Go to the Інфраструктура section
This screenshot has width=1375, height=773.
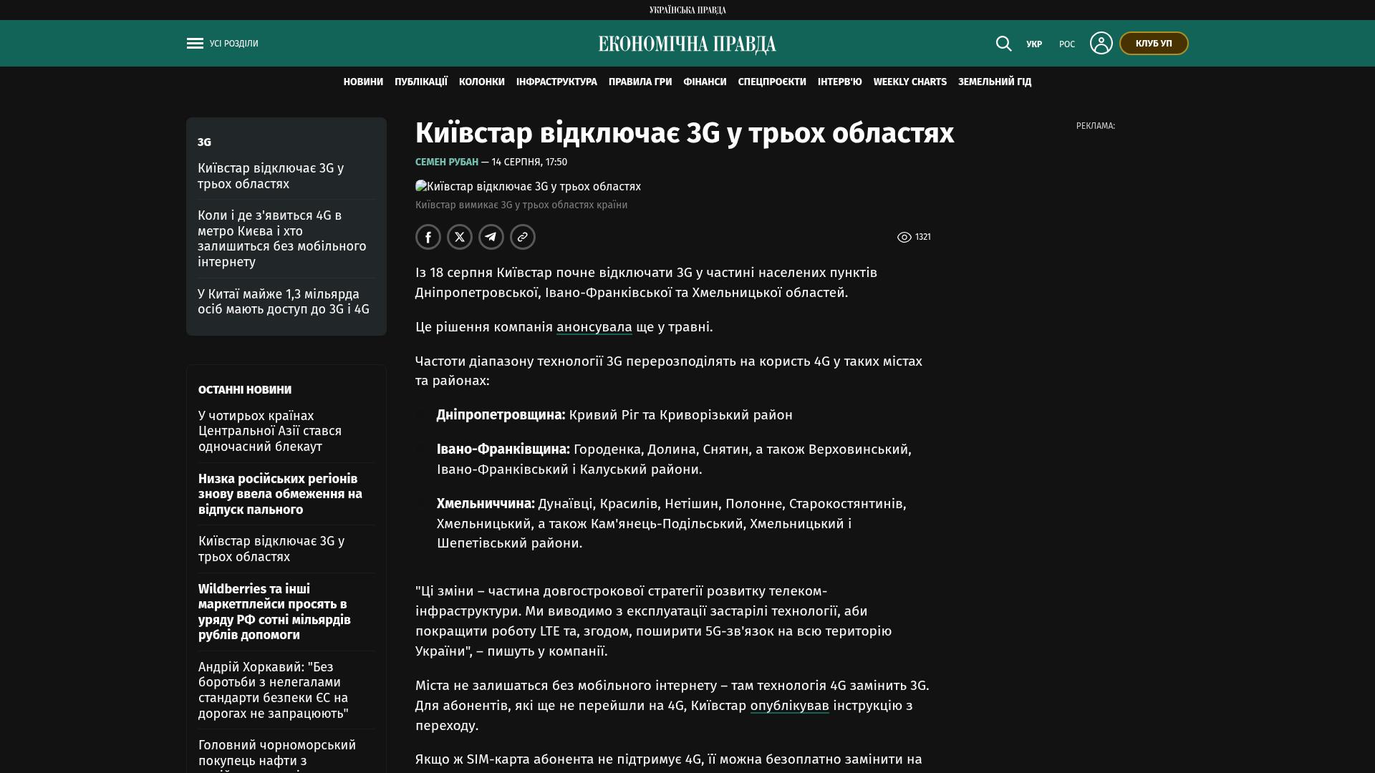coord(556,82)
